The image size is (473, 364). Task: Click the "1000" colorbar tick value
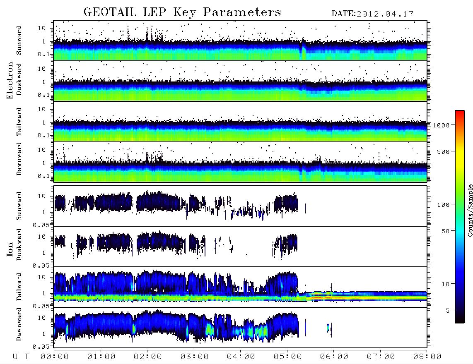(442, 125)
